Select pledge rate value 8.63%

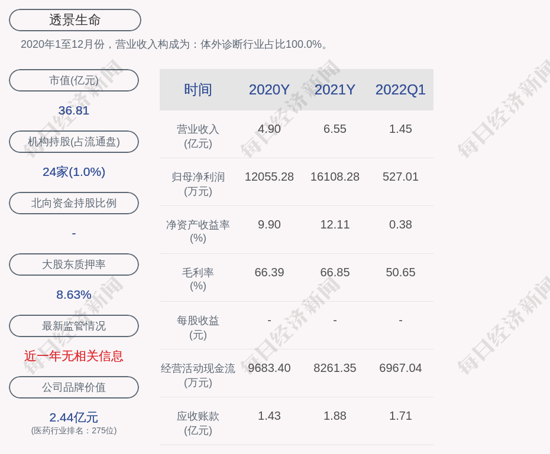[74, 295]
